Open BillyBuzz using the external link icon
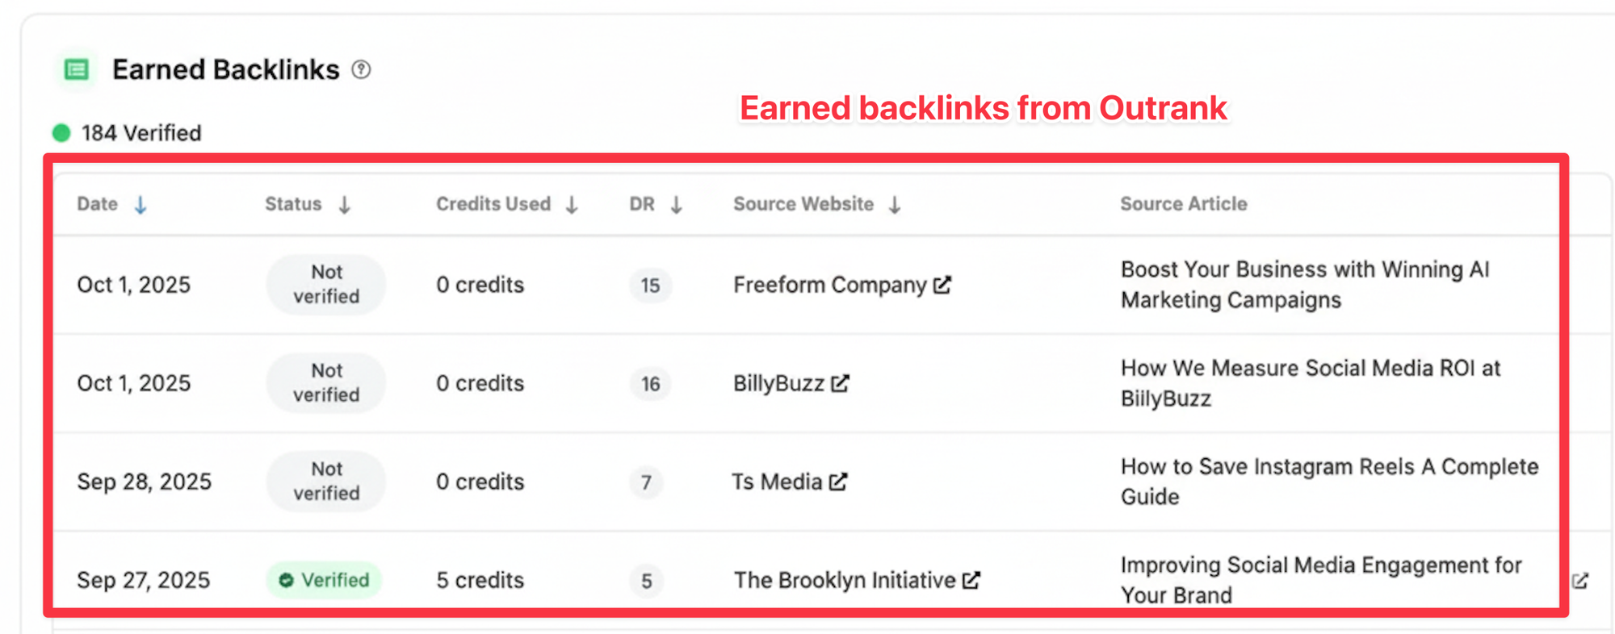This screenshot has width=1615, height=634. 841,383
